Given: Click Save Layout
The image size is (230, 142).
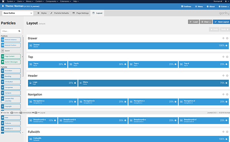Looking at the screenshot, I should point(222,22).
